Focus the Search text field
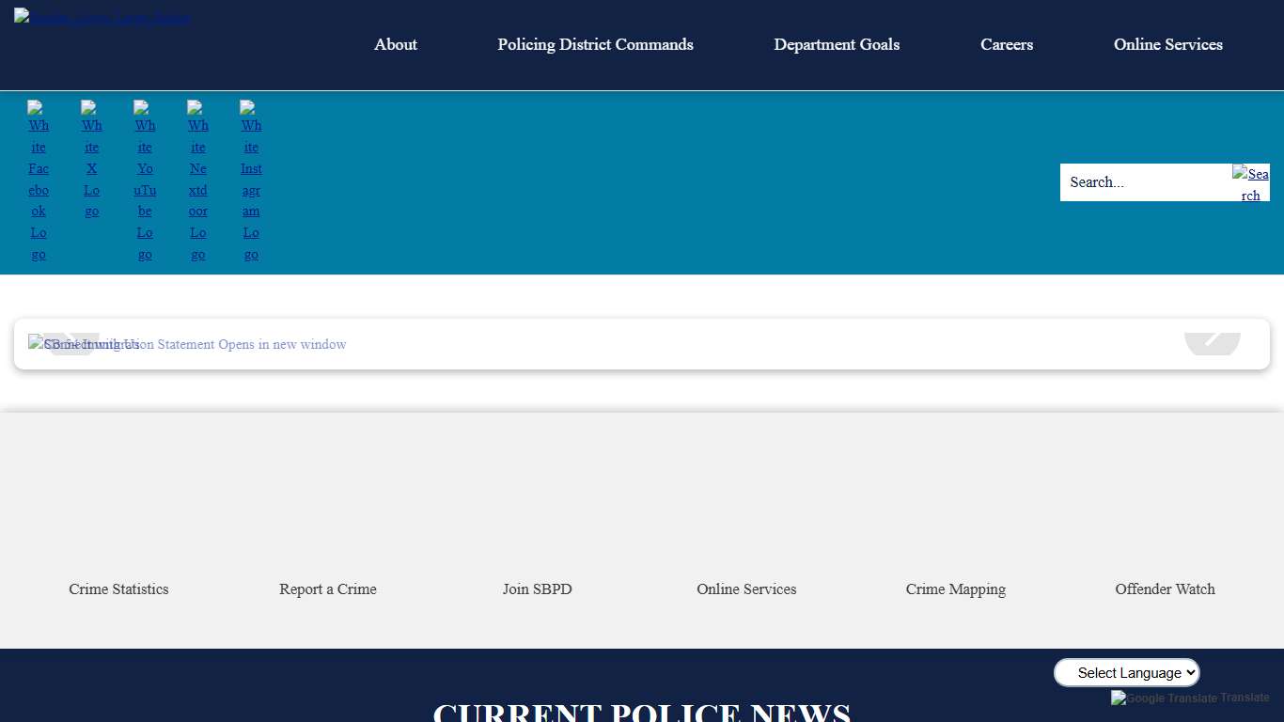The width and height of the screenshot is (1284, 722). point(1145,182)
